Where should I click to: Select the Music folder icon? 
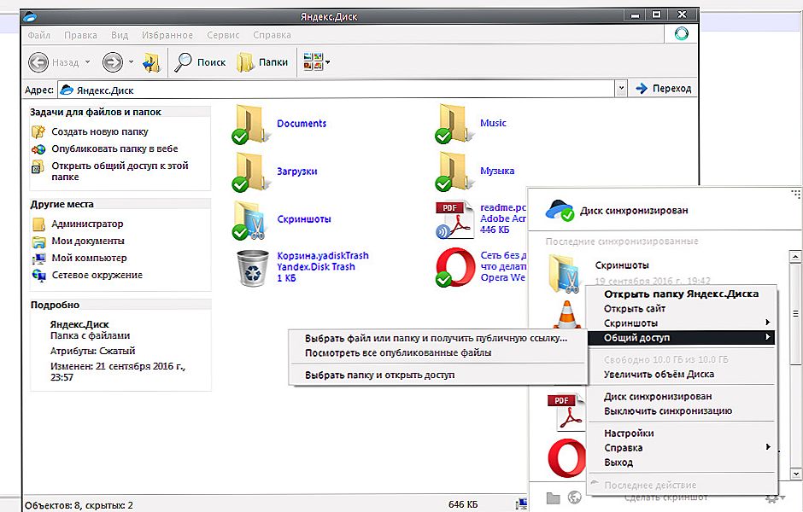click(454, 124)
